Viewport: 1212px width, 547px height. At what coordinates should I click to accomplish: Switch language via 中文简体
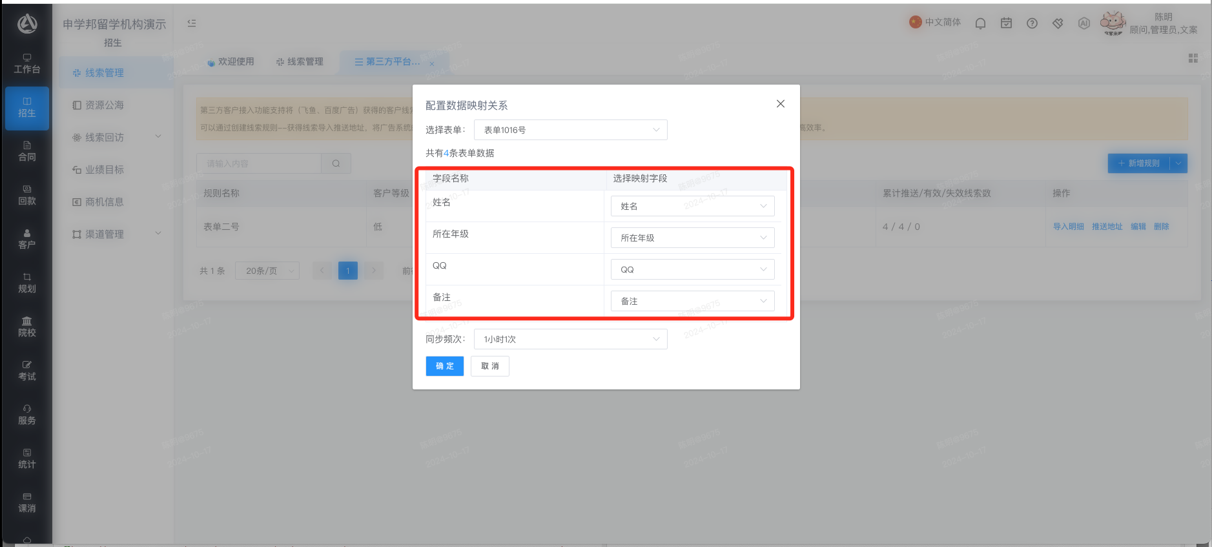(x=935, y=23)
